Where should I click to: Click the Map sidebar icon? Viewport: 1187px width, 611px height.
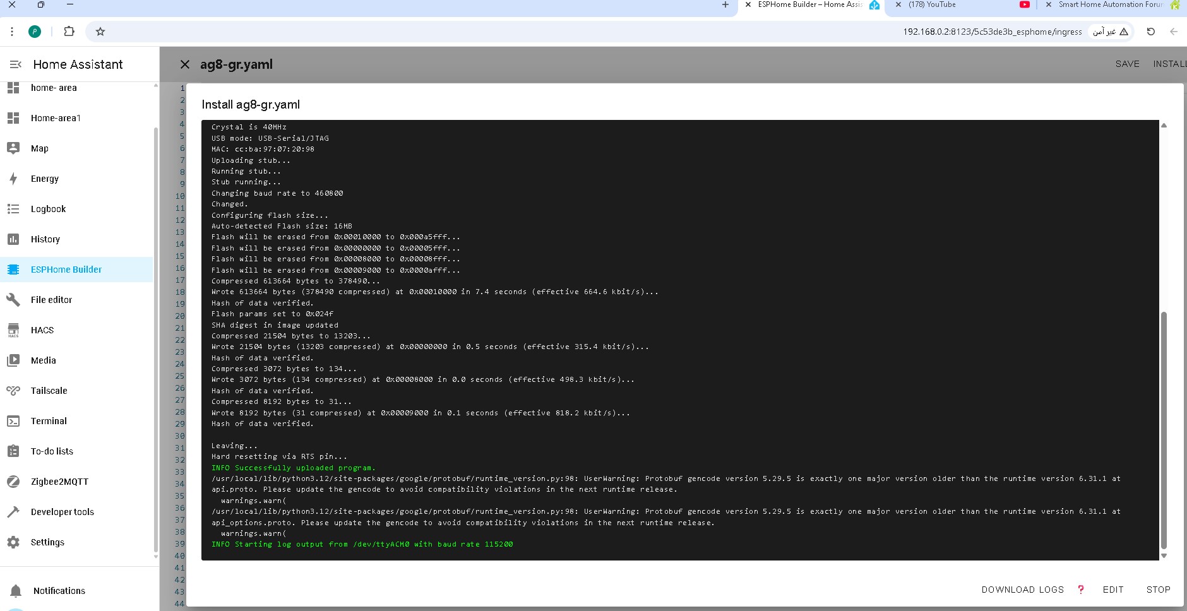[13, 148]
